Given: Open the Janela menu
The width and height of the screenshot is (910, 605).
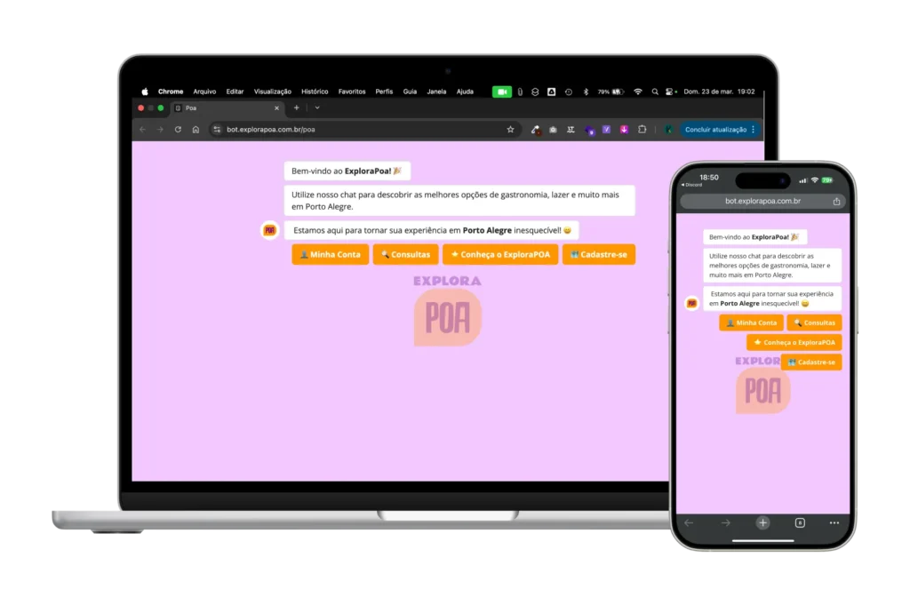Looking at the screenshot, I should click(x=436, y=92).
